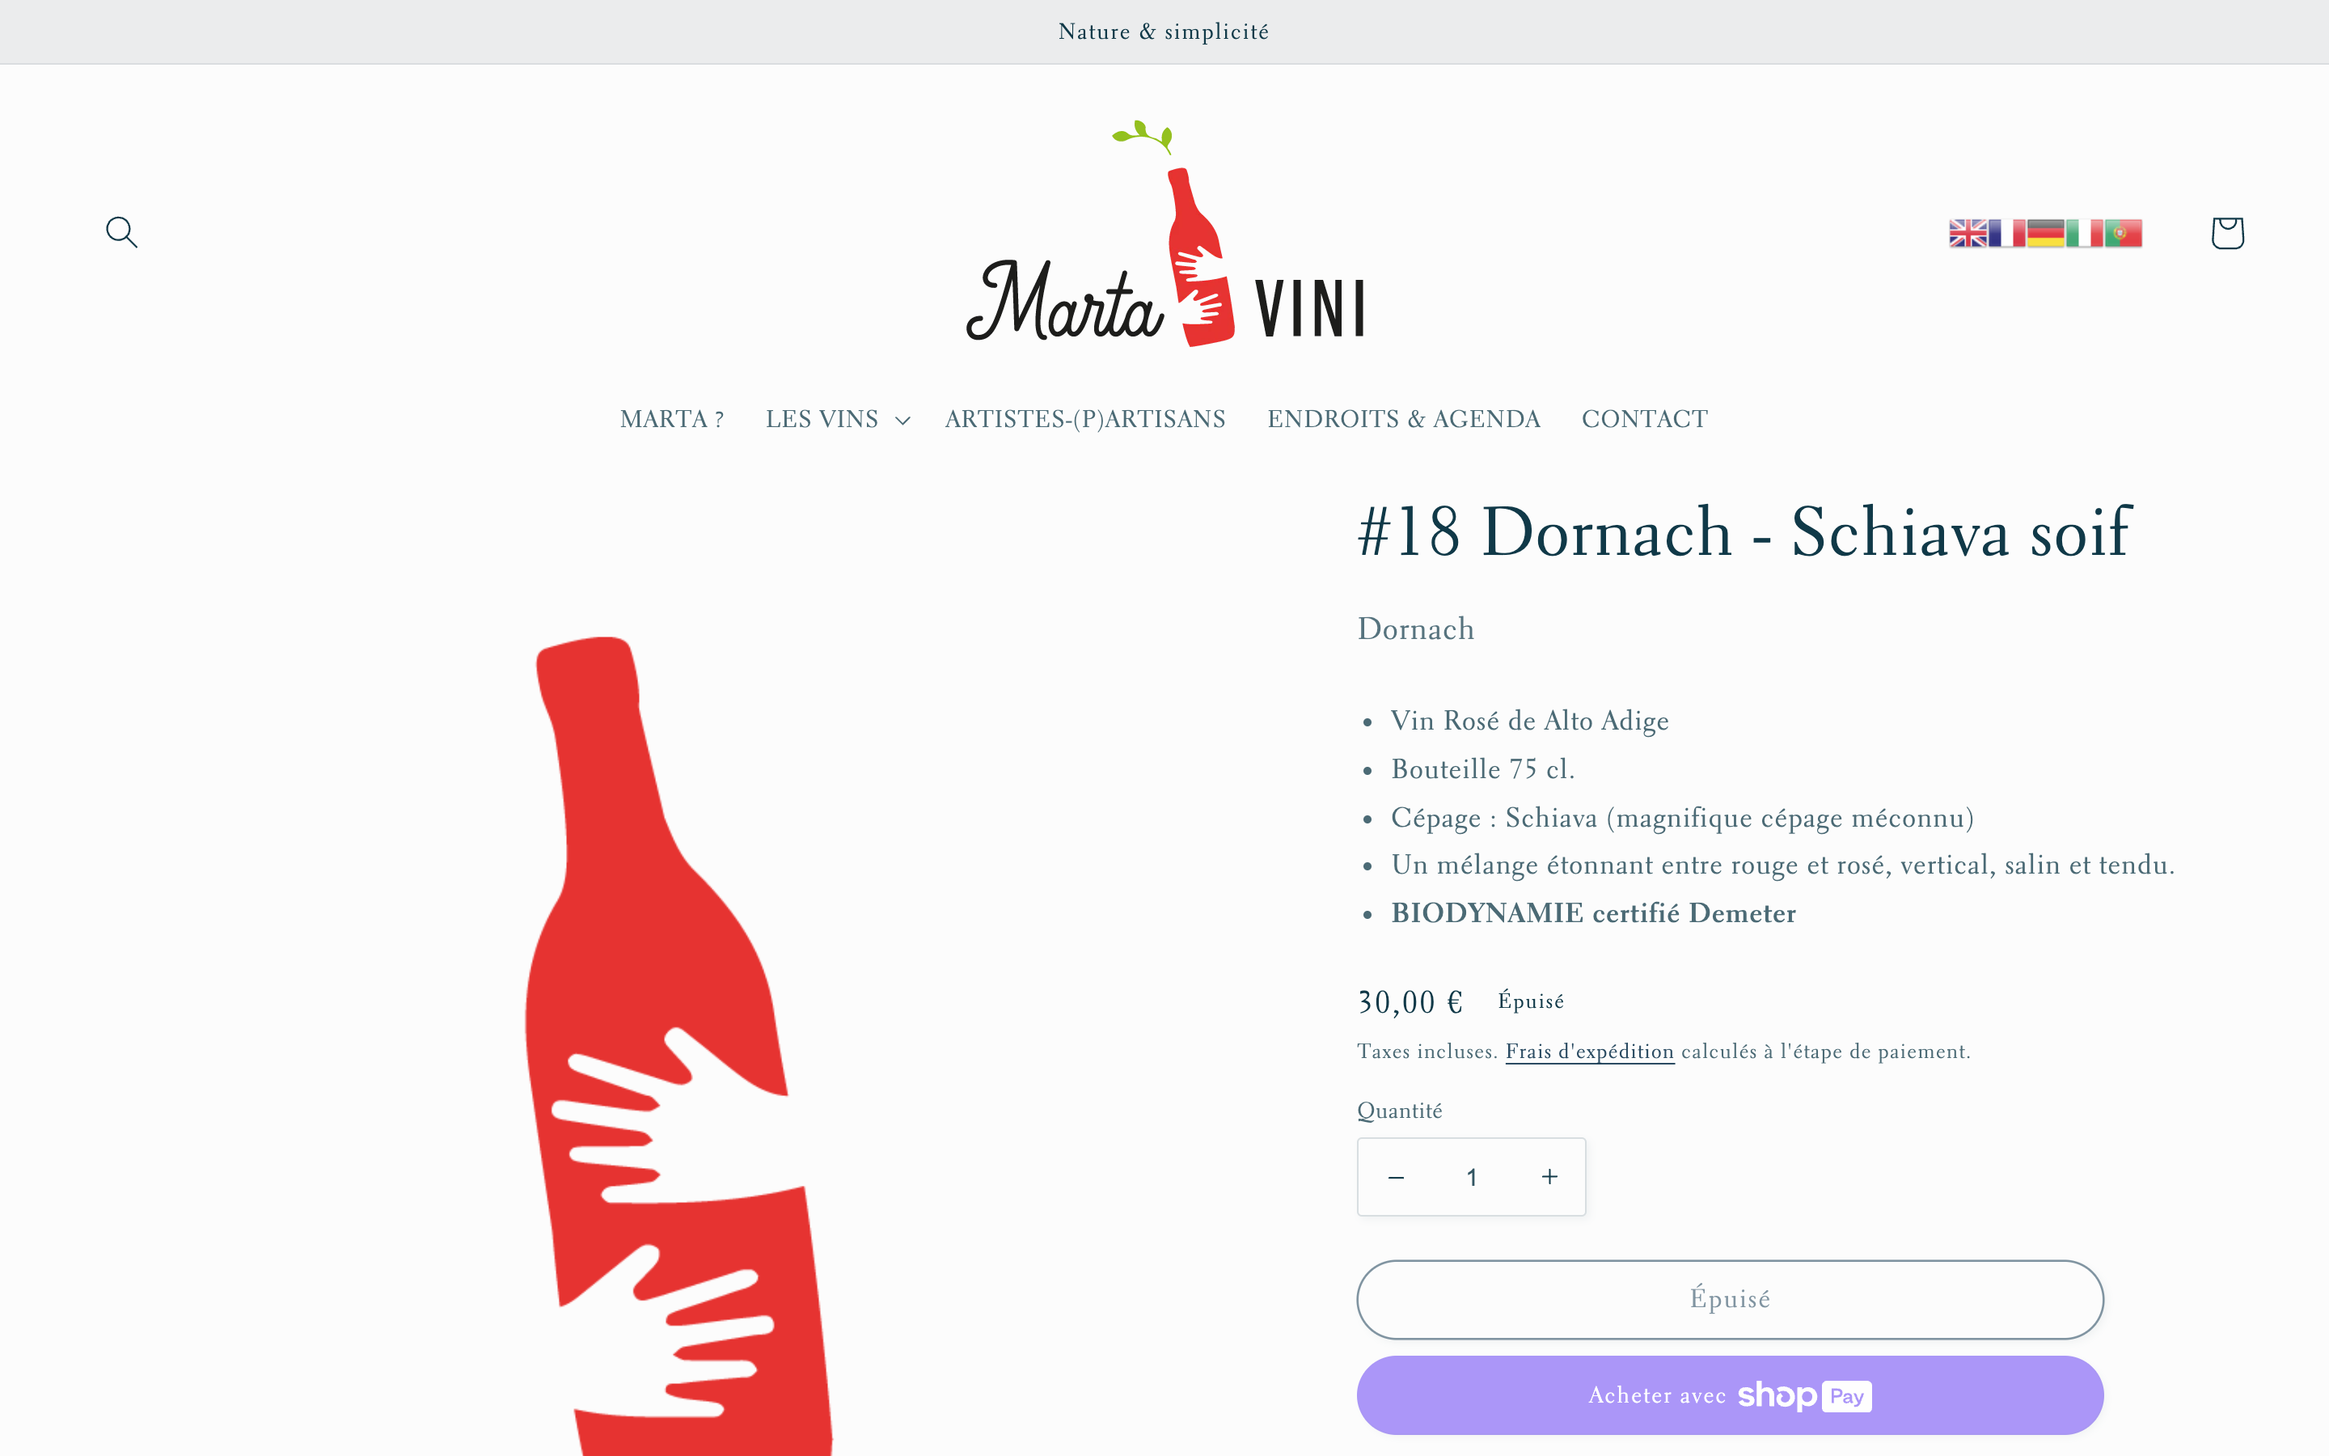Increase quantity with the plus button

click(1549, 1177)
